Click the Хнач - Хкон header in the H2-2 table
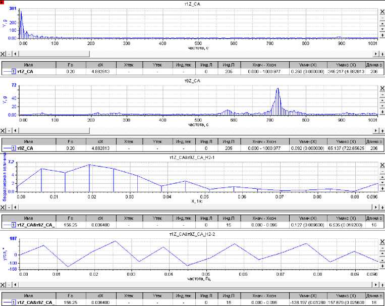Screen dimensions: 385x306 coord(264,296)
